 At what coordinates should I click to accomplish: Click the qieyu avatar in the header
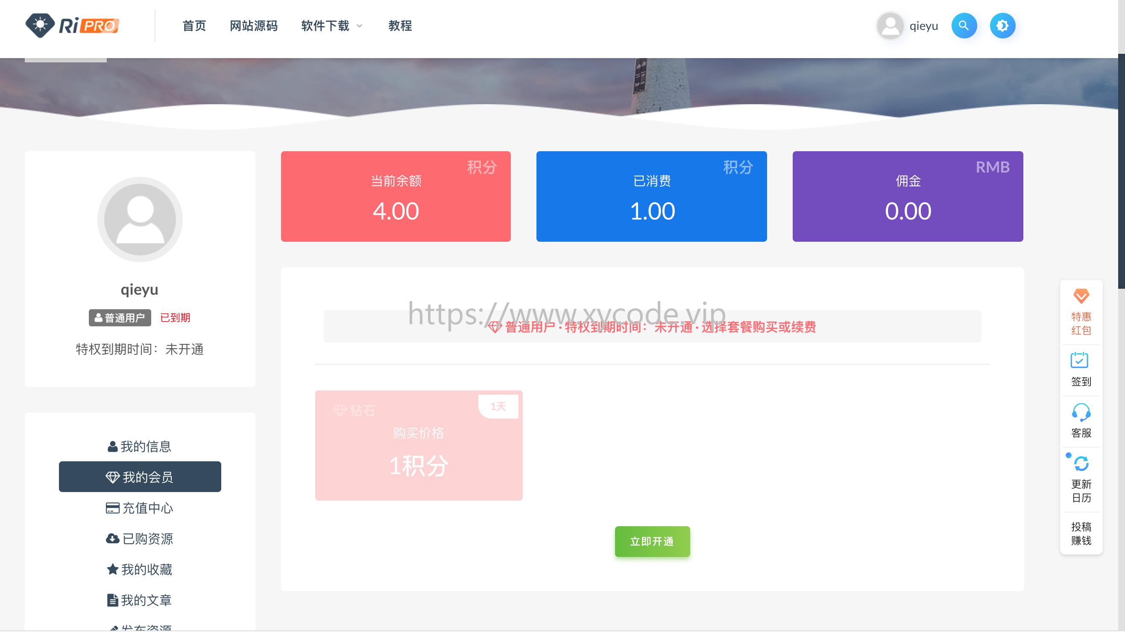click(x=890, y=26)
